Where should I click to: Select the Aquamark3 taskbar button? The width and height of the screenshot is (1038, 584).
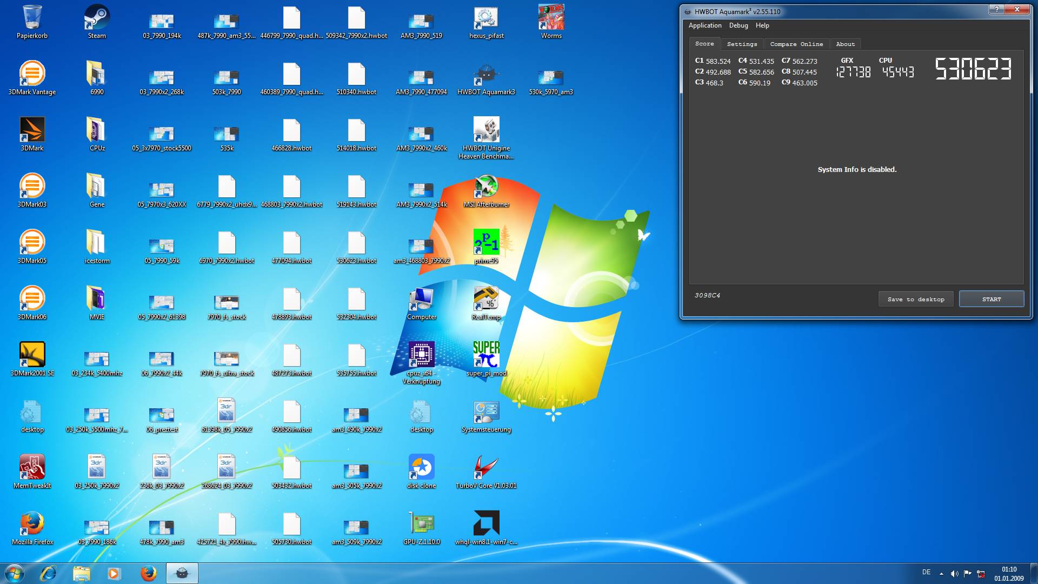pyautogui.click(x=182, y=573)
